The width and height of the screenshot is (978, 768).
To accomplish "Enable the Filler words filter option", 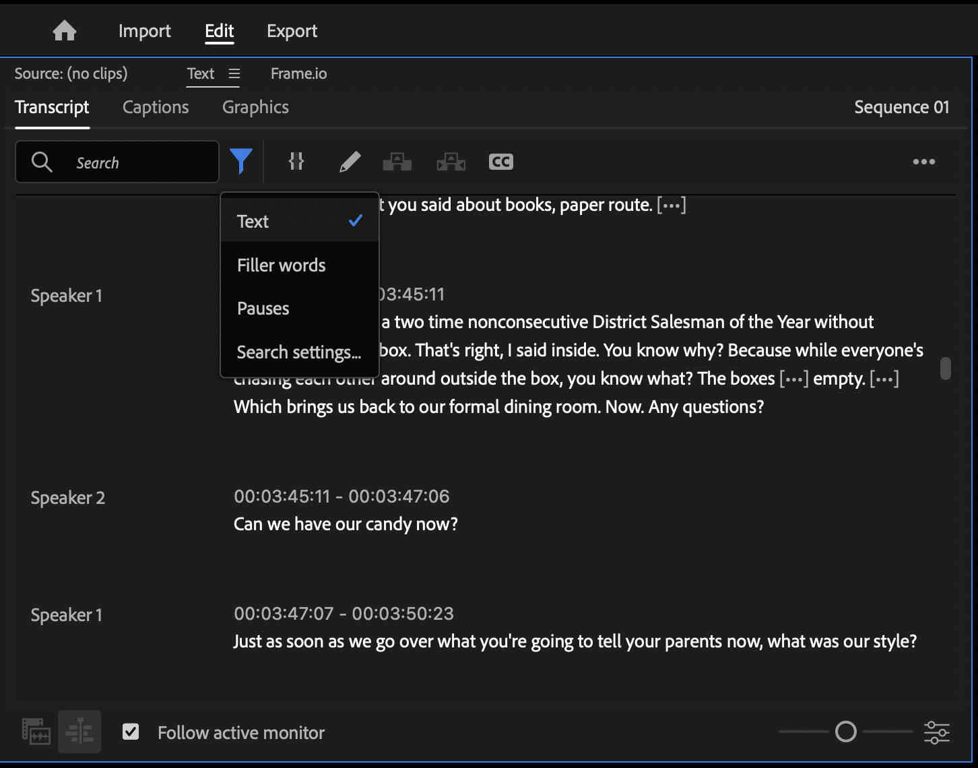I will 281,265.
